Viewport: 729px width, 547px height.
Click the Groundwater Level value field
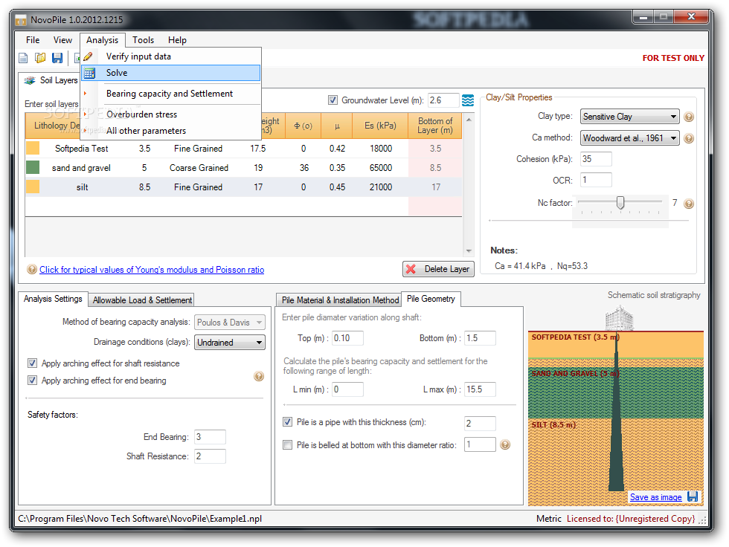point(443,100)
